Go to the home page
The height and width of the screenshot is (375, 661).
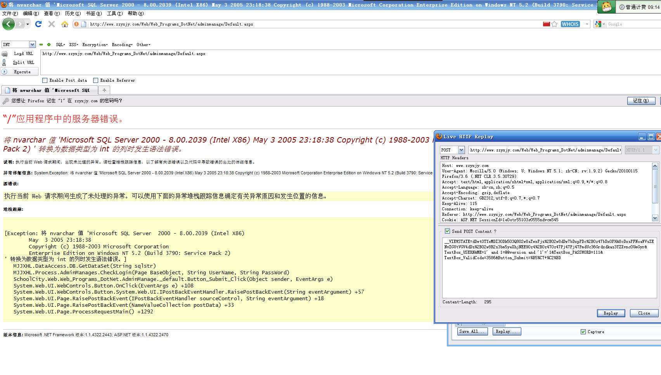(x=65, y=24)
